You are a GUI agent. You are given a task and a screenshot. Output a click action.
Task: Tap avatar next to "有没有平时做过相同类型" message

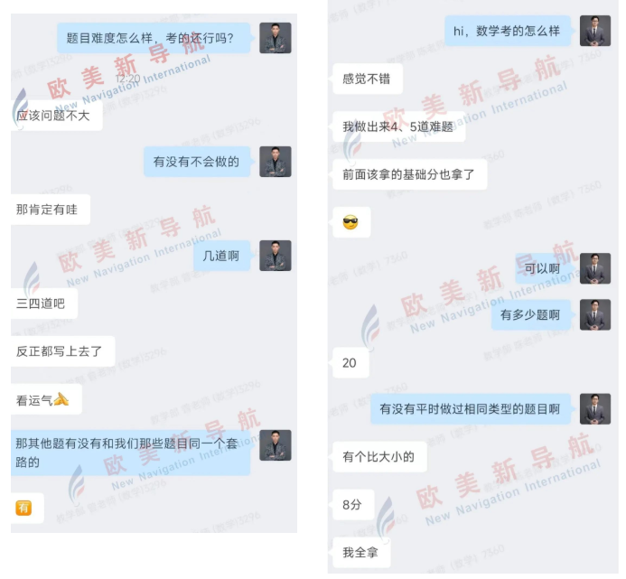595,409
